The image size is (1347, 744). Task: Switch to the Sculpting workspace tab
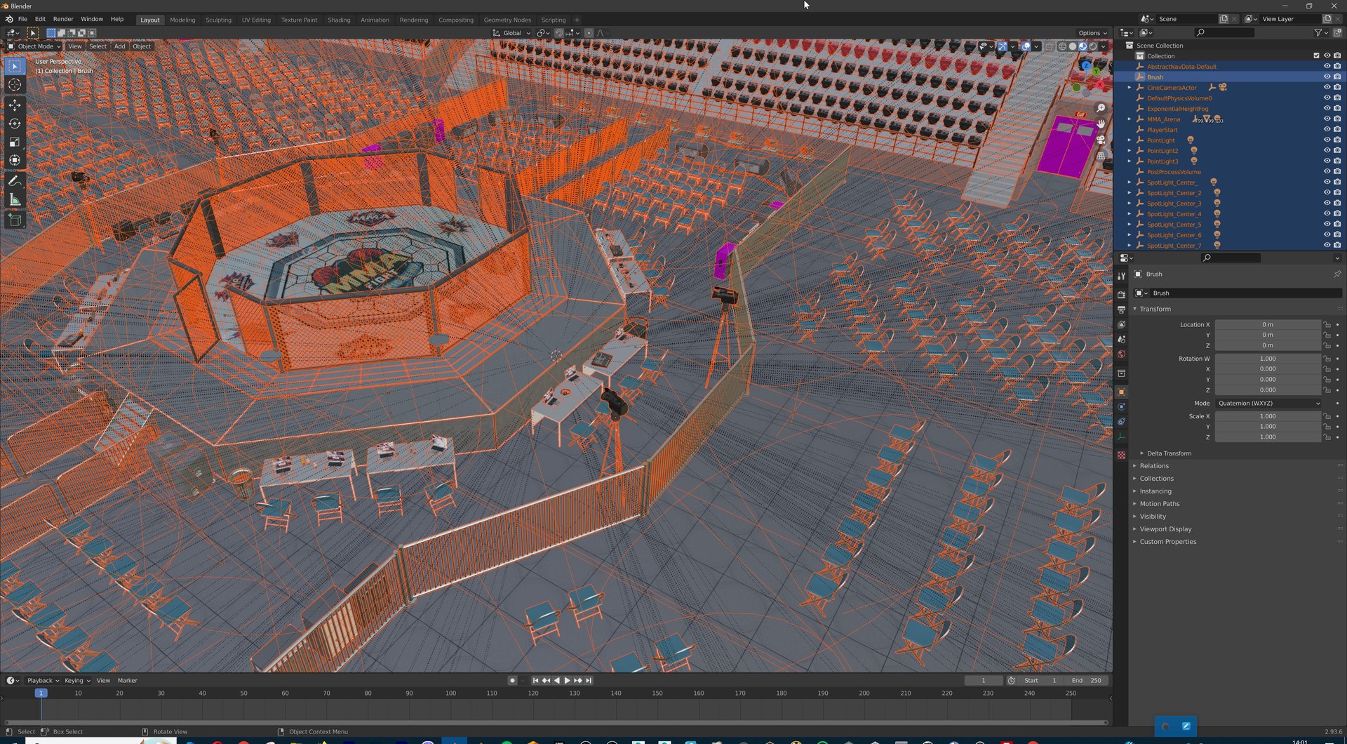[x=218, y=20]
